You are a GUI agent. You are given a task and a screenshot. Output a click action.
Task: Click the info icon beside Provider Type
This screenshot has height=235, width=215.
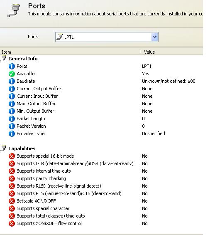tap(12, 134)
